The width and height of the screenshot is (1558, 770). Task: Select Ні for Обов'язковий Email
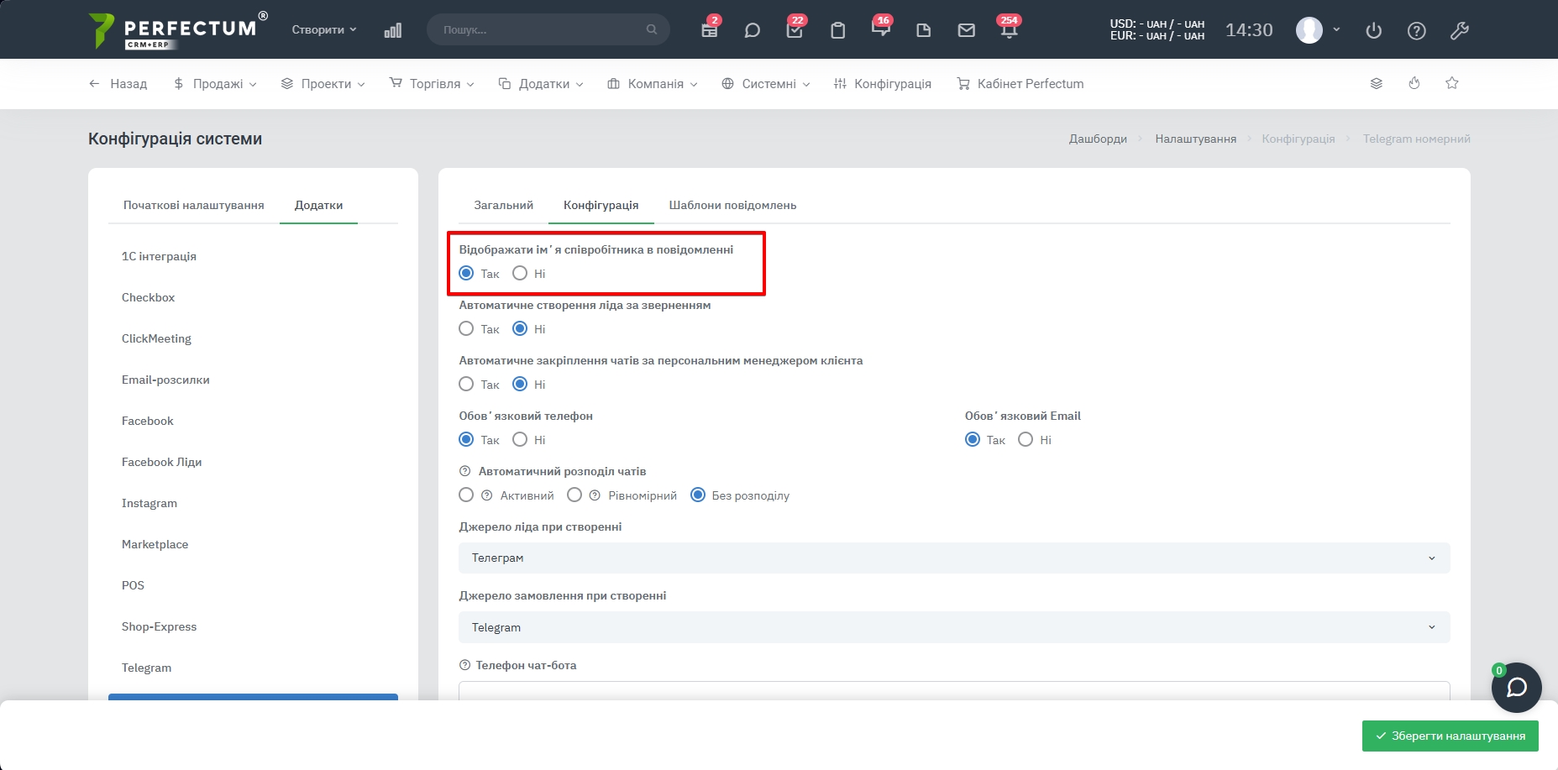(1026, 439)
